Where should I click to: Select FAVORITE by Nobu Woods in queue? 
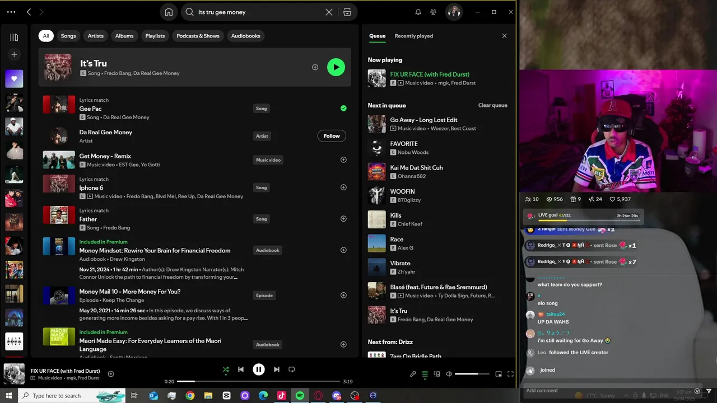point(438,148)
